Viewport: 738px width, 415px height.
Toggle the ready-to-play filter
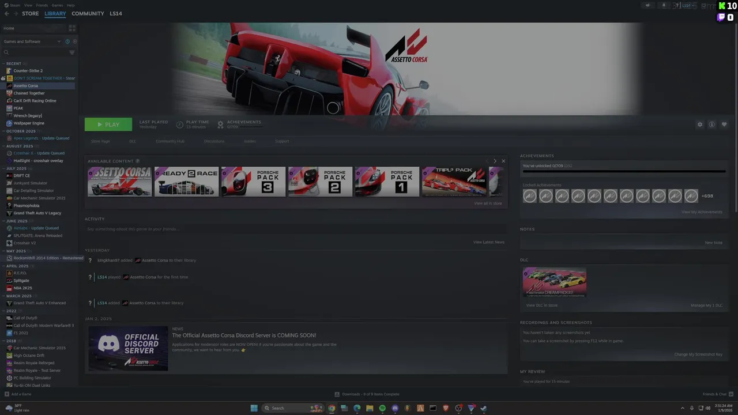pyautogui.click(x=74, y=41)
